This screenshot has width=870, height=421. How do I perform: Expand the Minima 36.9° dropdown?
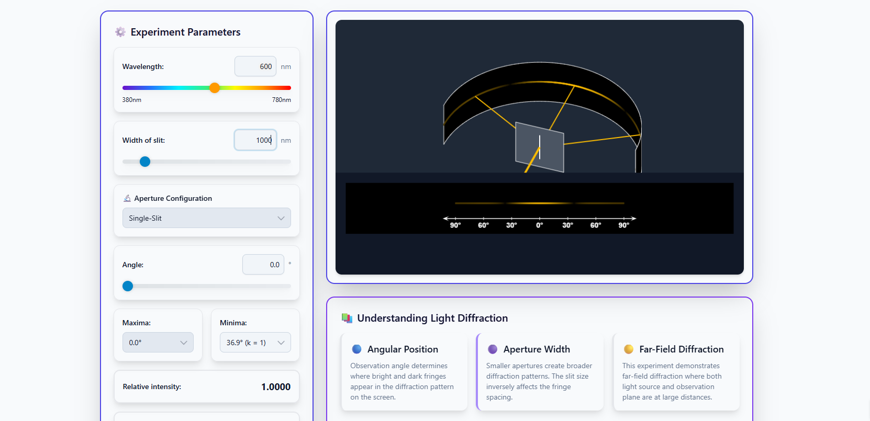pos(255,343)
